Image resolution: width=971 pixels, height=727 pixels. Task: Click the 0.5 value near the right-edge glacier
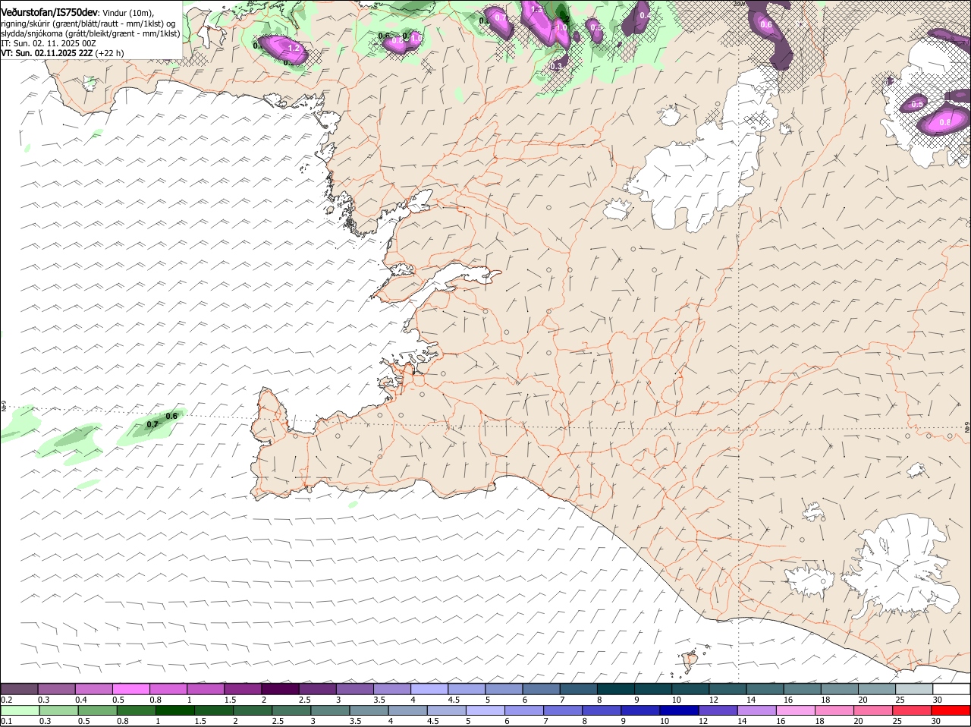click(917, 104)
